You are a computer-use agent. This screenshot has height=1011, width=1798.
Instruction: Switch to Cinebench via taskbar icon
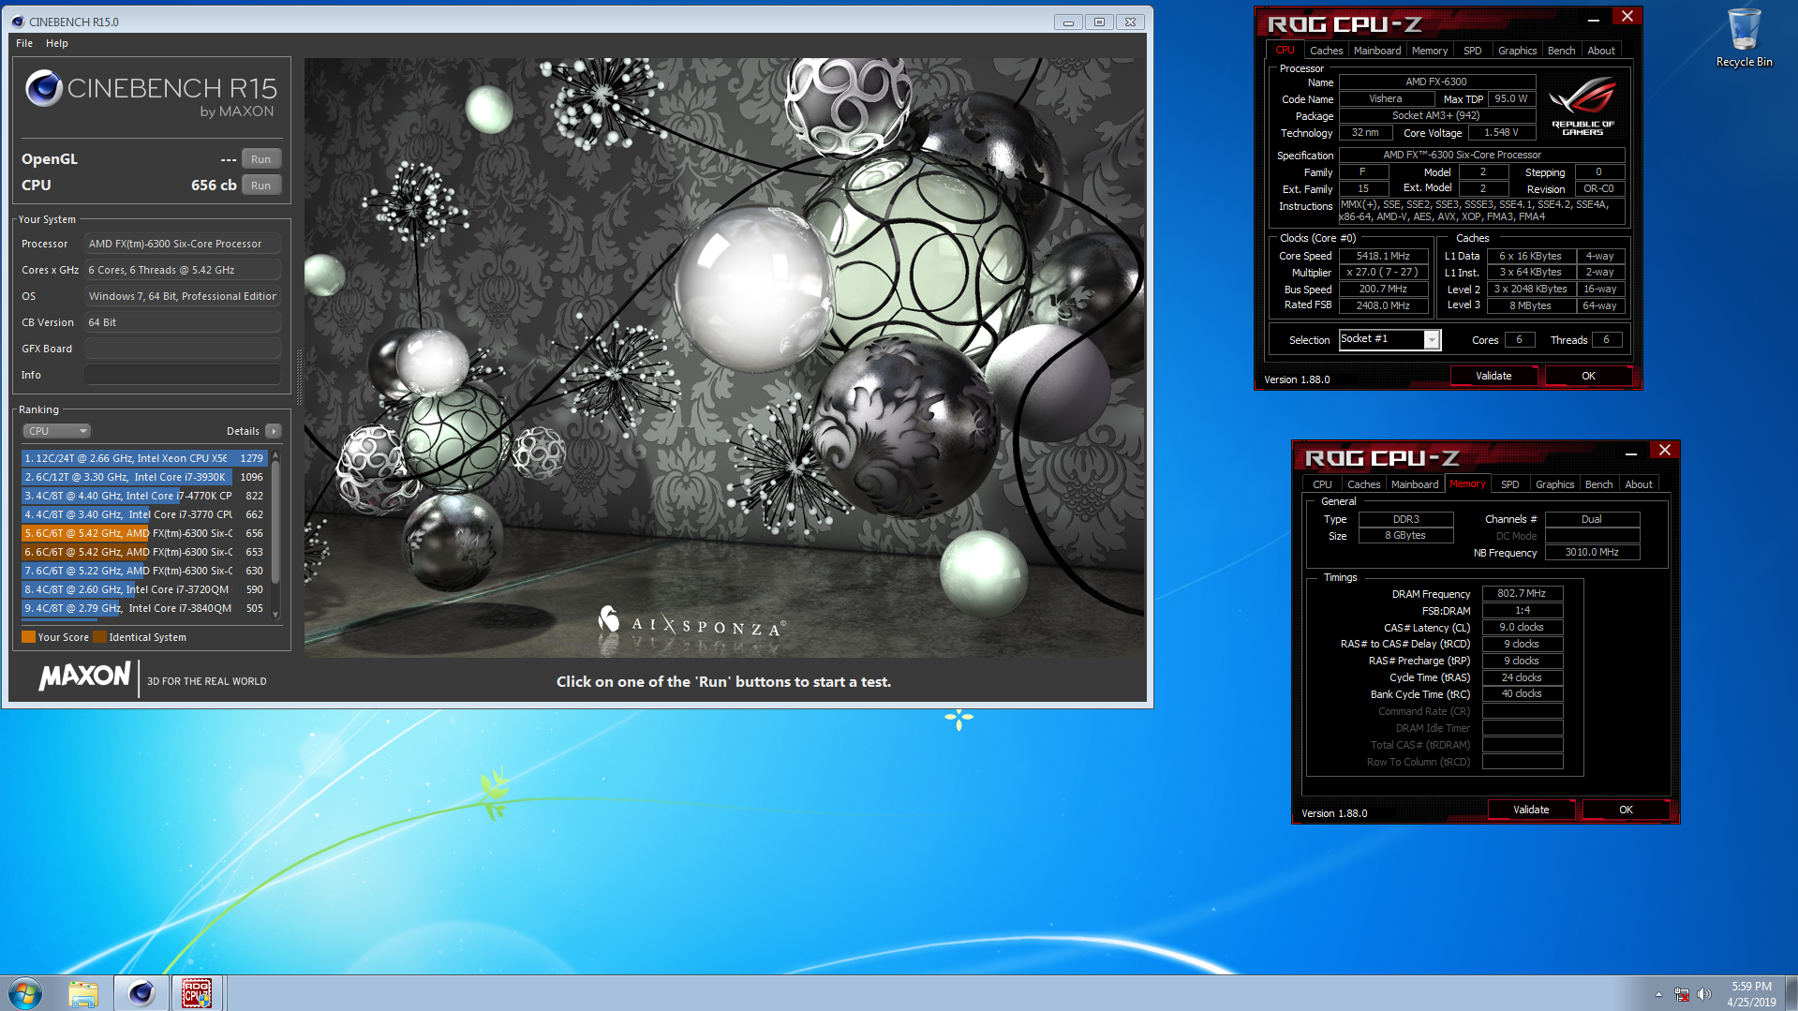(141, 993)
